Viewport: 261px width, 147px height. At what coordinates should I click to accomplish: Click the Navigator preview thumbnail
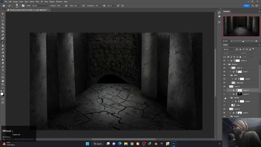(241, 26)
